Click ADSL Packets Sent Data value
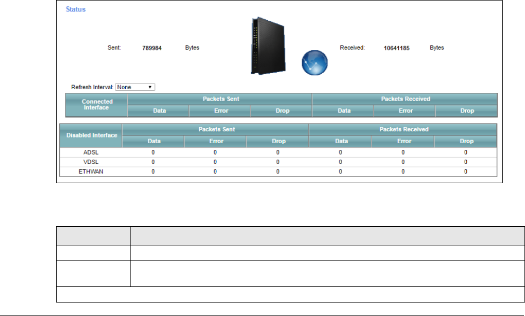 (x=153, y=153)
